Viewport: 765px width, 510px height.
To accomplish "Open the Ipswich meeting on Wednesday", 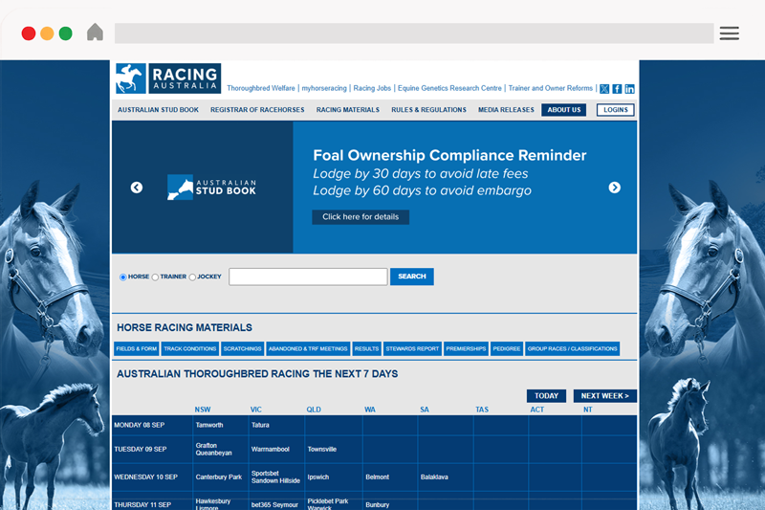I will point(318,477).
